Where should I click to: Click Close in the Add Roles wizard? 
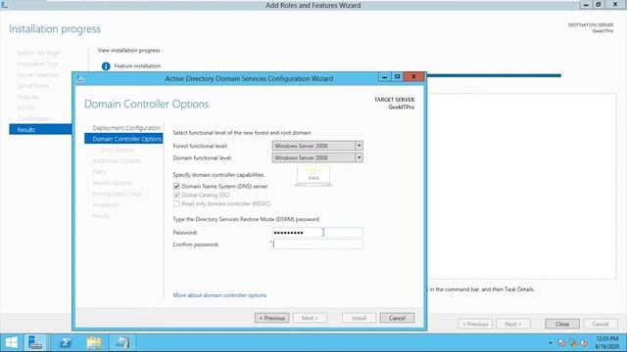pos(562,324)
